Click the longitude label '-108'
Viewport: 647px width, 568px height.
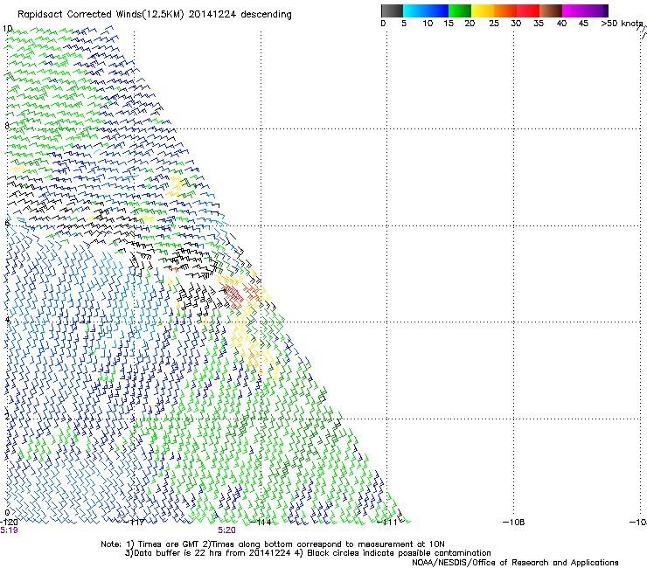[x=514, y=523]
